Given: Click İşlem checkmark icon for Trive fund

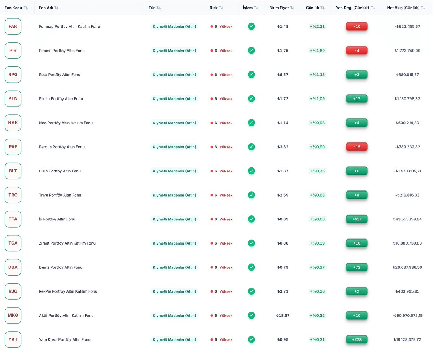Looking at the screenshot, I should [x=252, y=195].
